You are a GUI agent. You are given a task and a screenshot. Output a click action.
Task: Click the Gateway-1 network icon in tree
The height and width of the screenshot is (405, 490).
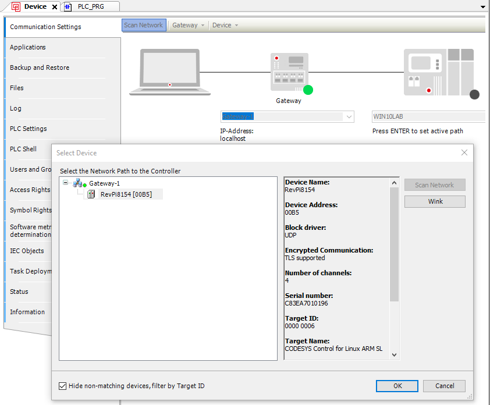[78, 183]
